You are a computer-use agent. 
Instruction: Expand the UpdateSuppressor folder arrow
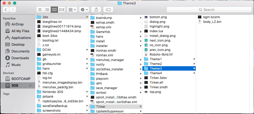pyautogui.click(x=141, y=111)
